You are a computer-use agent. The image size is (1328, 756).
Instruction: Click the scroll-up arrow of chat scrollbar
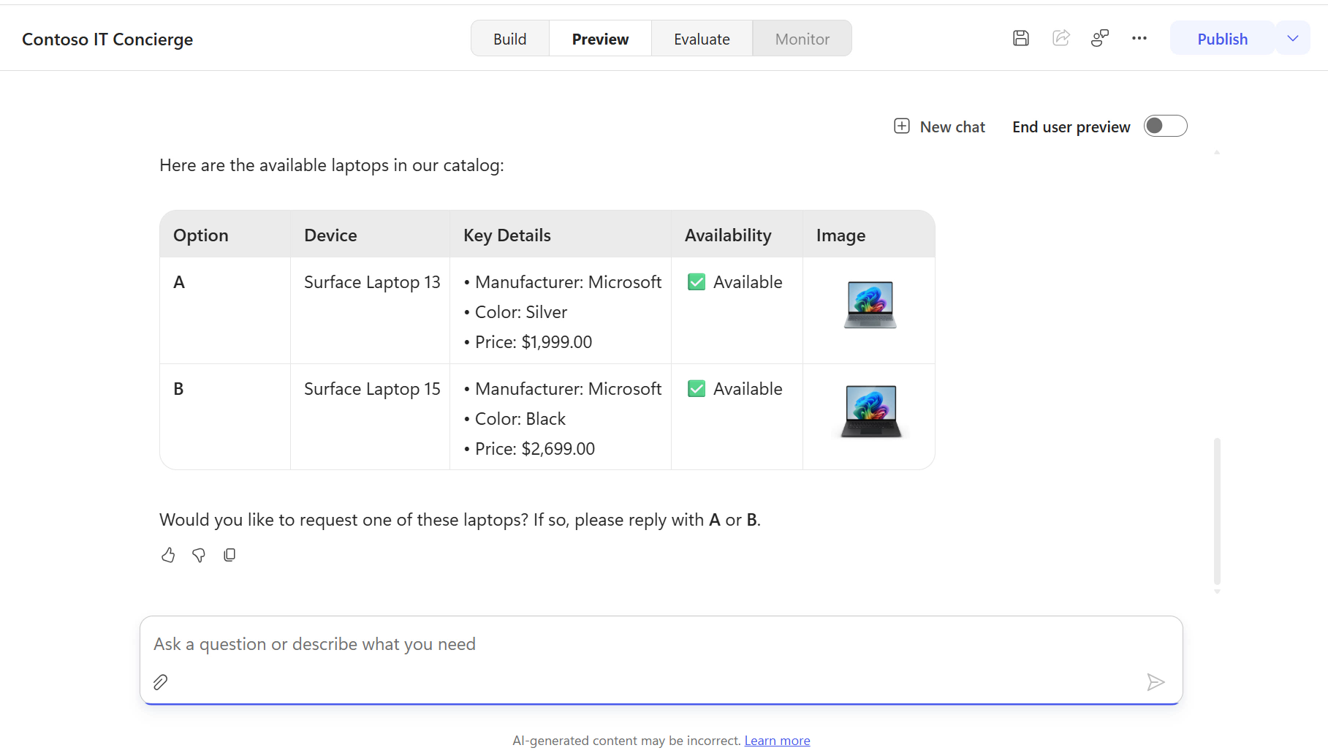click(x=1217, y=152)
